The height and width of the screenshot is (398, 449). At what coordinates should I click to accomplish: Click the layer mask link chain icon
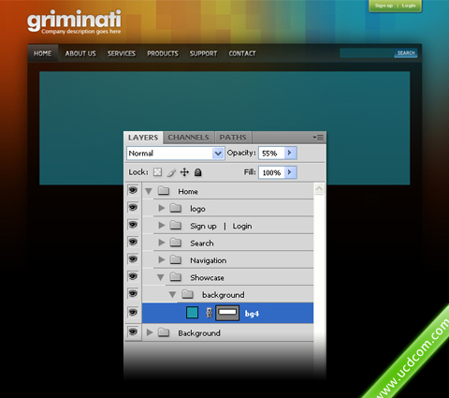pos(210,313)
